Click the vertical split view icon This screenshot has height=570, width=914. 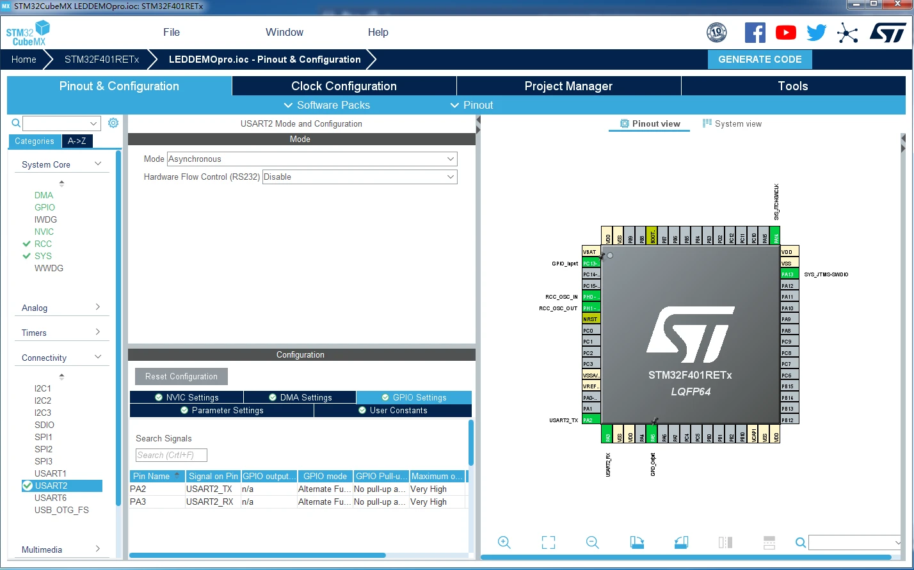point(725,542)
